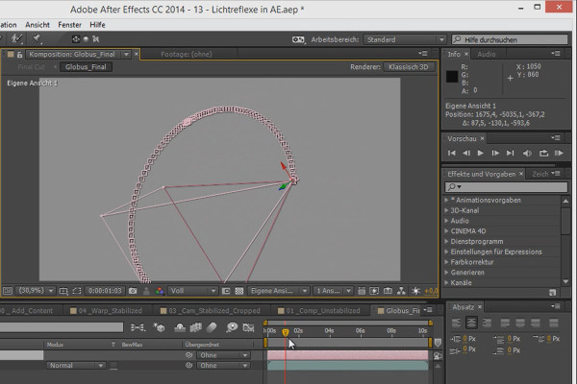Click the brainstorm icon in timeline
577x384 pixels.
[232, 327]
